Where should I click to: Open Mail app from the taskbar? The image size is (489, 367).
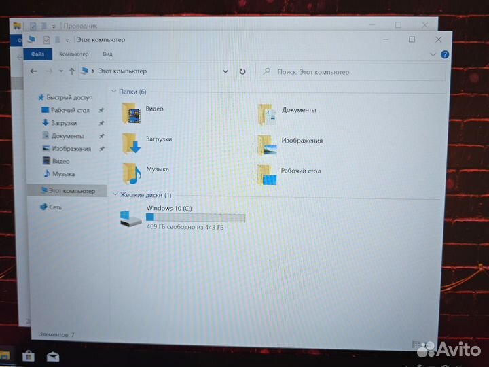53,356
